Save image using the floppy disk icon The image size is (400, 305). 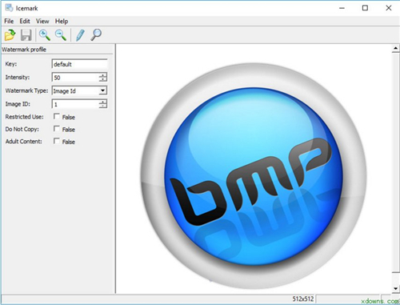26,35
